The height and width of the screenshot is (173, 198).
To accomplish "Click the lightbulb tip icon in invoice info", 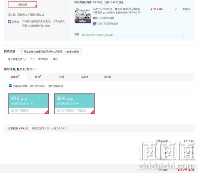I will [22, 51].
